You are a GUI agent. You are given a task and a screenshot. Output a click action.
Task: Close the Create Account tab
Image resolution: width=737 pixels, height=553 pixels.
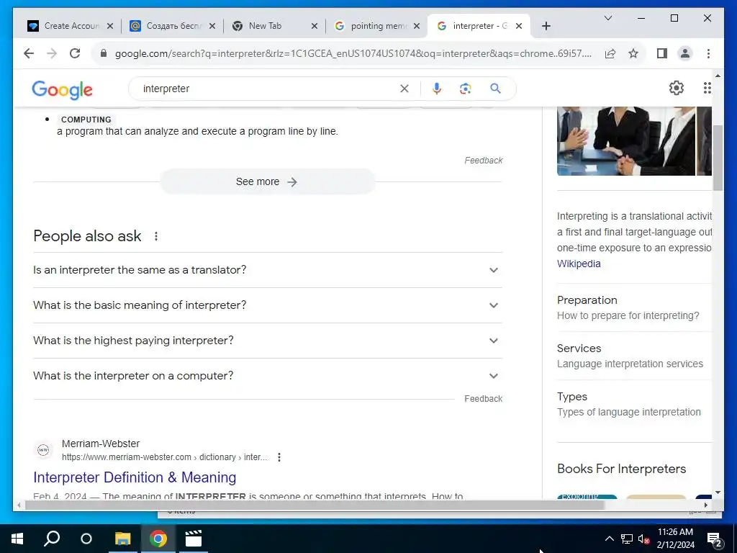click(x=110, y=26)
